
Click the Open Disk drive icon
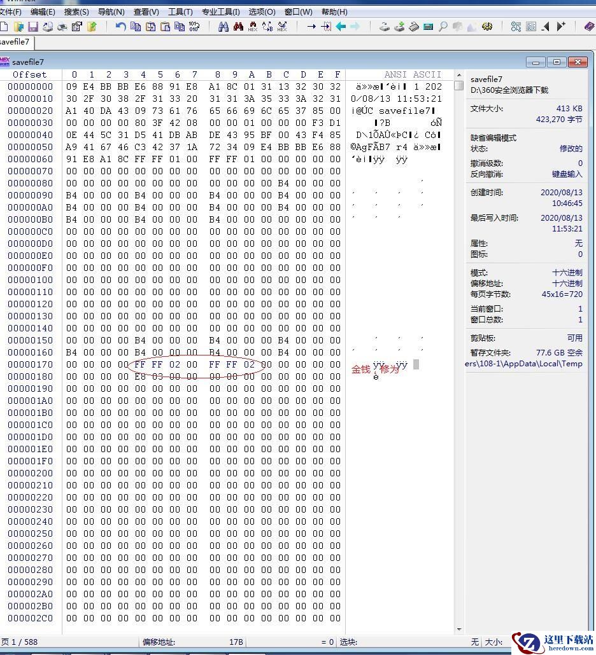coord(385,27)
